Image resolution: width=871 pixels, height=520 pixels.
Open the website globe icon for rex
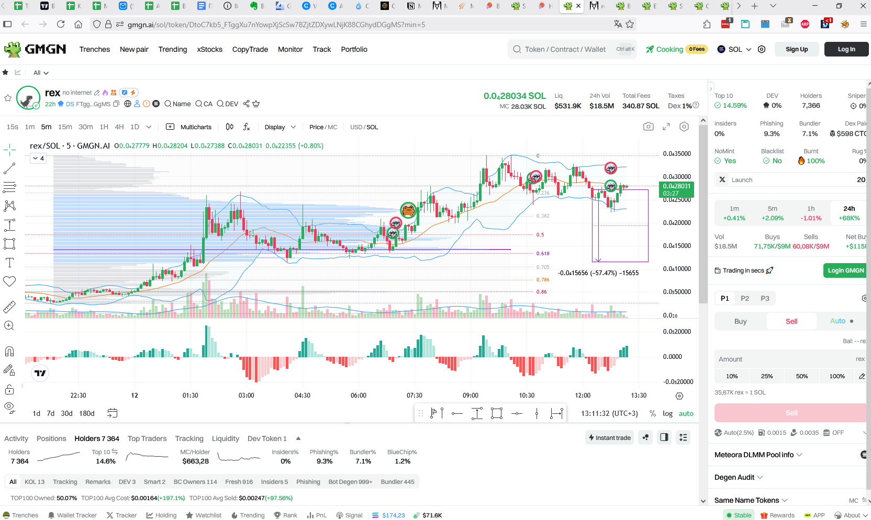point(128,104)
